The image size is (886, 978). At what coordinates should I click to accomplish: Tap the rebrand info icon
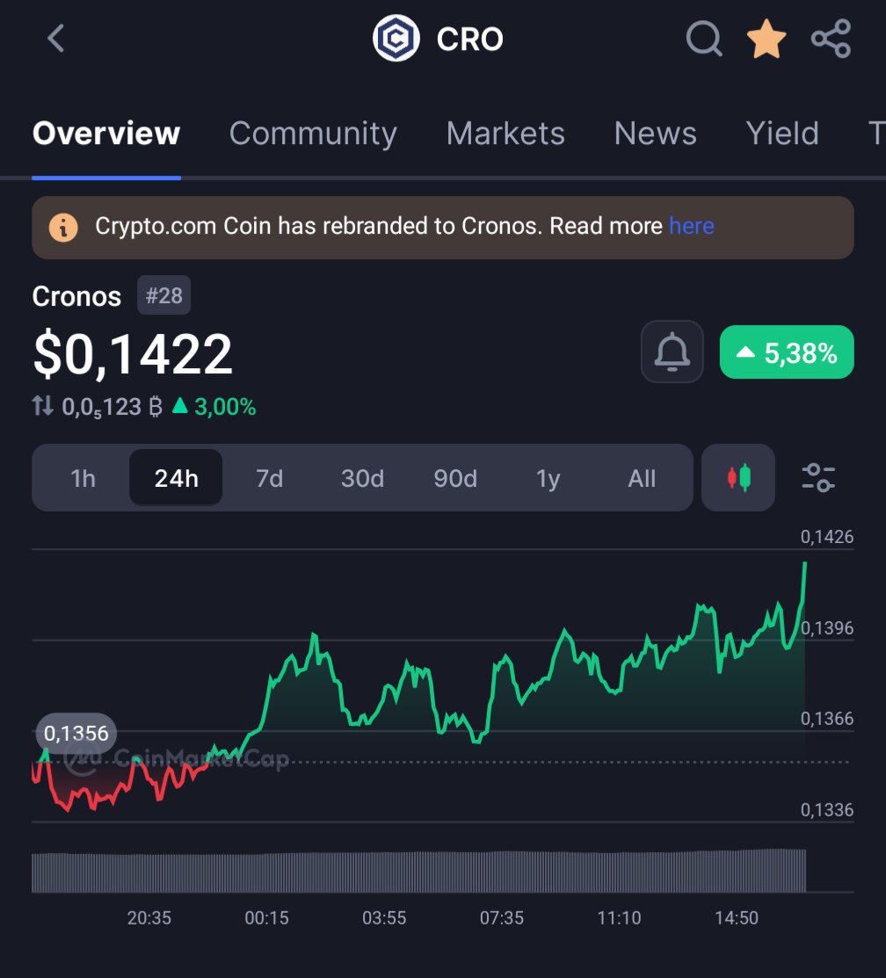[63, 227]
